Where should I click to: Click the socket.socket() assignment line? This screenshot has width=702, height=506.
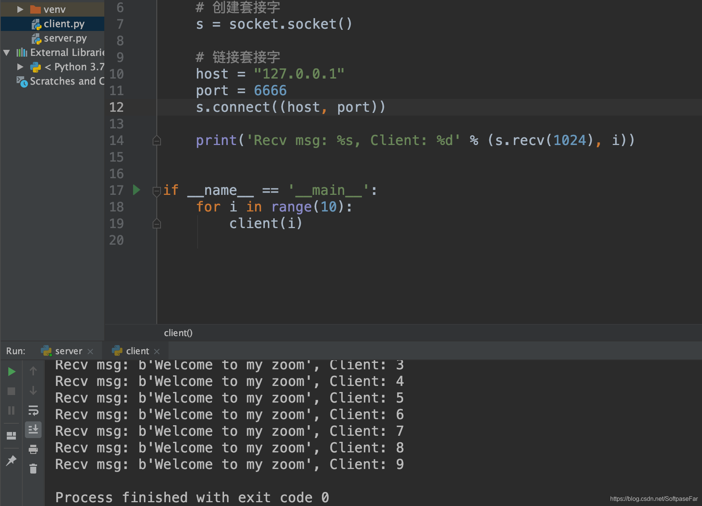pos(274,24)
